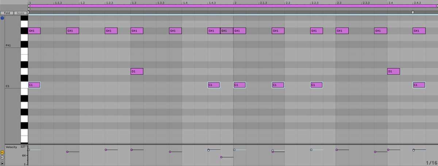This screenshot has width=438, height=166.
Task: Click the clip start marker triangle
Action: (x=29, y=9)
